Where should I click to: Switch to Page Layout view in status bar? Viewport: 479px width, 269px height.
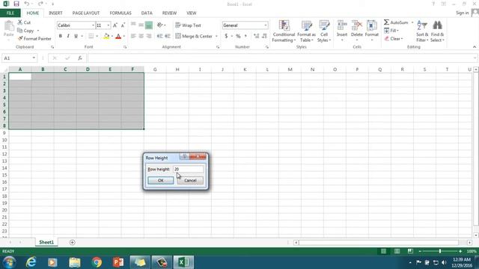click(397, 251)
